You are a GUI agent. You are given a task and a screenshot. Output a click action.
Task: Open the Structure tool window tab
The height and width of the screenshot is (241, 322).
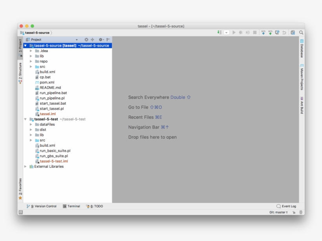click(x=20, y=73)
